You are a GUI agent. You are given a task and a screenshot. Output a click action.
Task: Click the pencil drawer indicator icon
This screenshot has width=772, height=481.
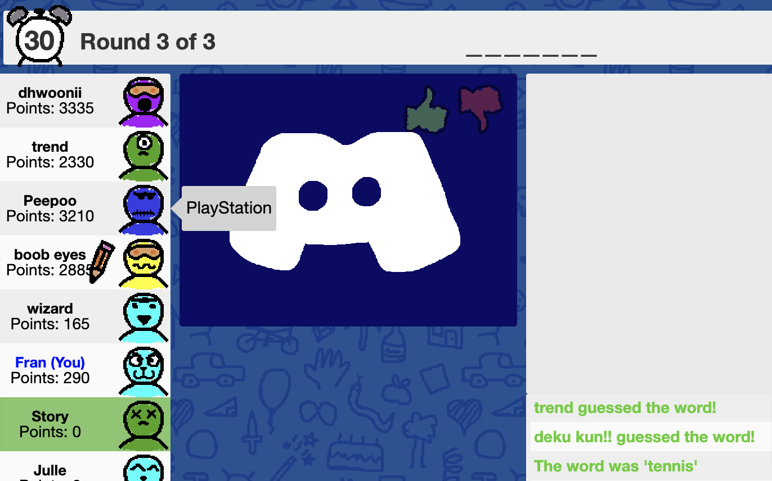pos(101,261)
